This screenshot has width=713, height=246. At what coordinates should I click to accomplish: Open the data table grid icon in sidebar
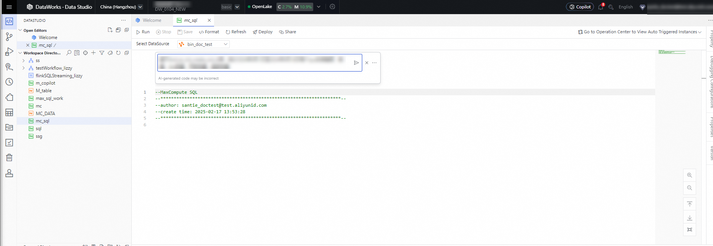(9, 112)
